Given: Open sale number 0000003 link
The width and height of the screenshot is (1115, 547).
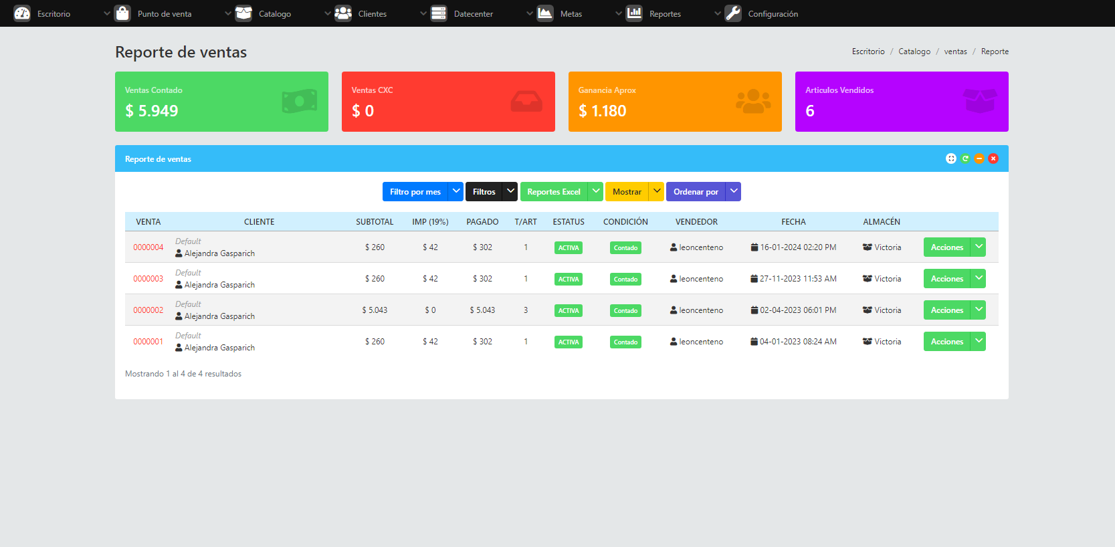Looking at the screenshot, I should click(148, 279).
